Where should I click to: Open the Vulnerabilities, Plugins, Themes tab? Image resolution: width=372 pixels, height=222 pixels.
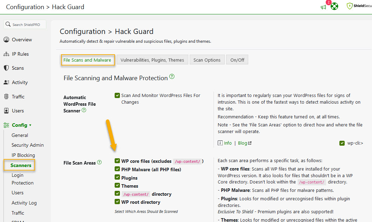tap(152, 60)
